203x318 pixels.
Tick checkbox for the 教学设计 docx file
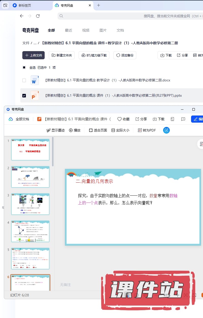coord(24,80)
